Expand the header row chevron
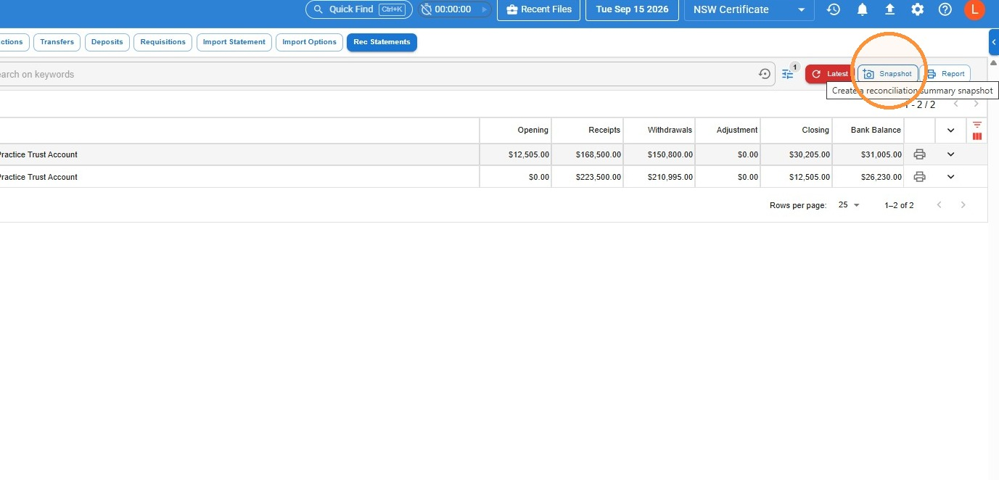The image size is (999, 480). point(950,131)
